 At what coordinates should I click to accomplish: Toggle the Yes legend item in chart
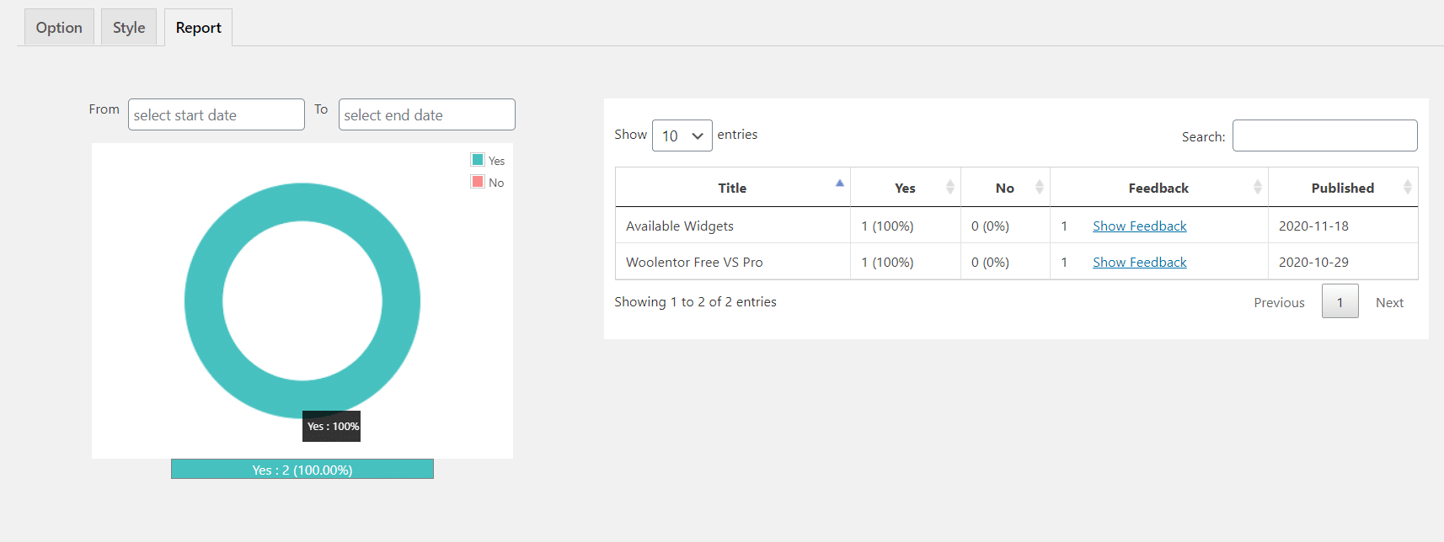pos(487,161)
